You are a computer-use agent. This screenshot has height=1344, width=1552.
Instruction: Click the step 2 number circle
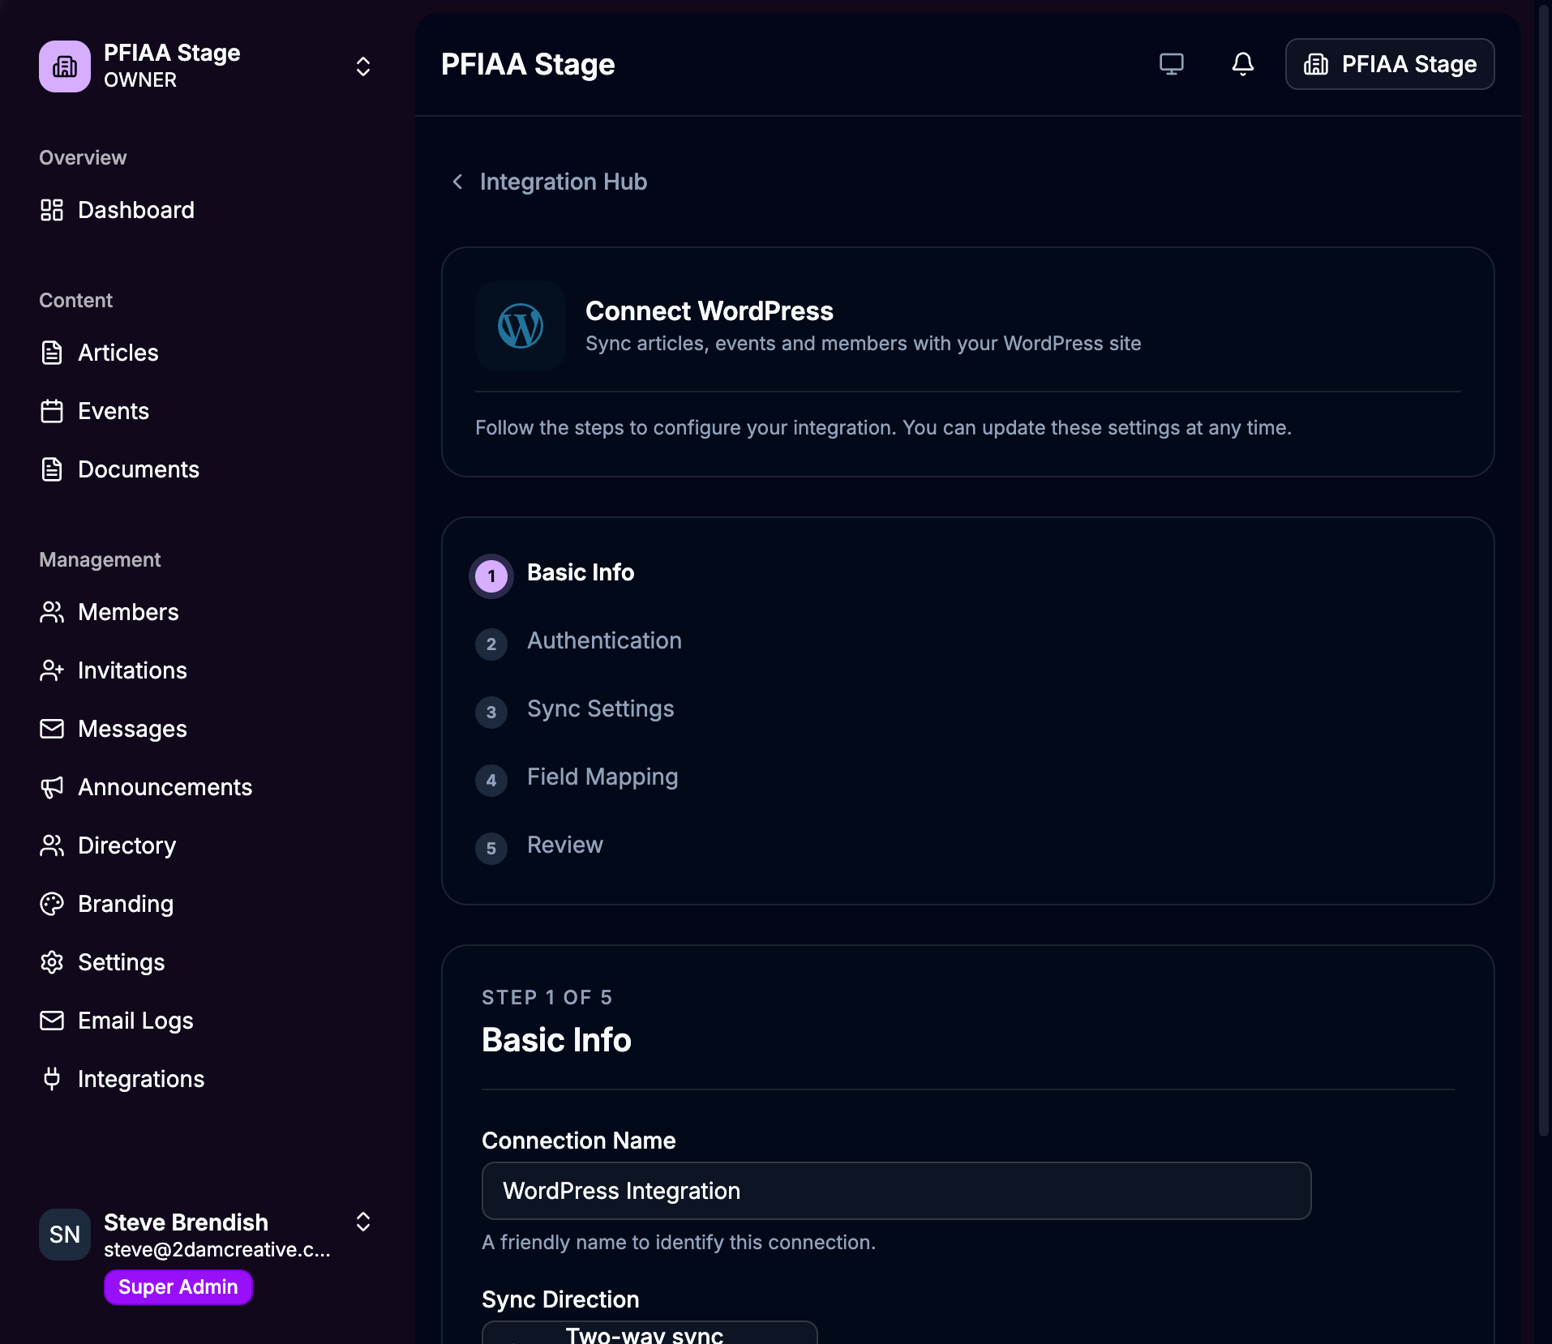click(491, 644)
